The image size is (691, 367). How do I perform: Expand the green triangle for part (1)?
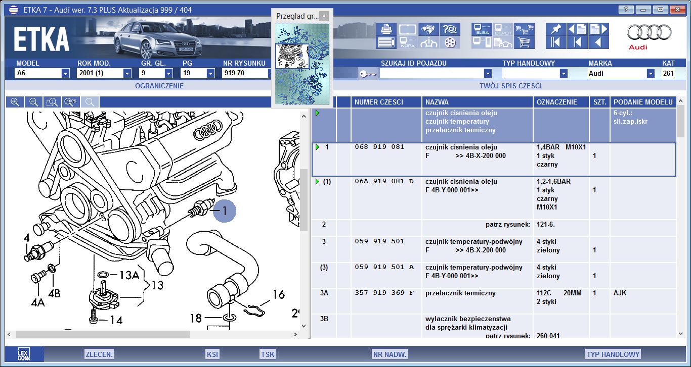[x=317, y=181]
